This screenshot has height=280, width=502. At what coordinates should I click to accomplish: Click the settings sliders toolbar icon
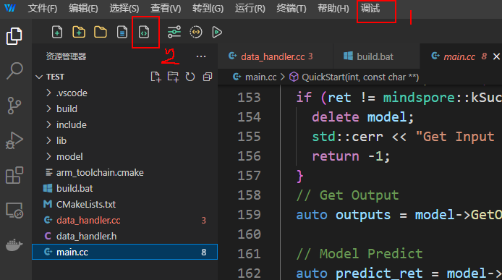click(x=174, y=32)
